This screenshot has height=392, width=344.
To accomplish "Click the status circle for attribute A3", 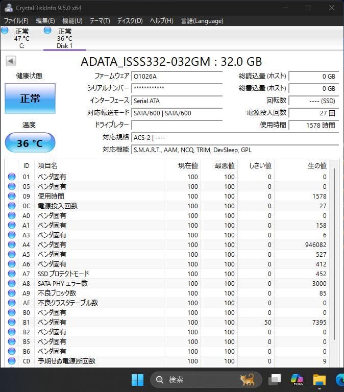I will (12, 235).
